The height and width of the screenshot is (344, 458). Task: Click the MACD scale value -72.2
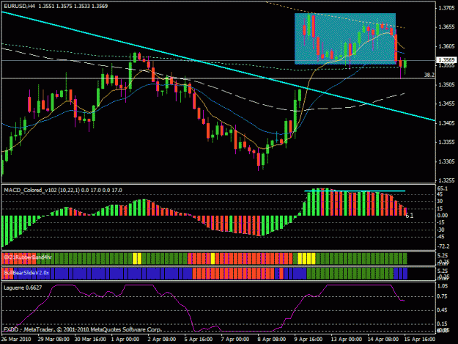[x=443, y=247]
